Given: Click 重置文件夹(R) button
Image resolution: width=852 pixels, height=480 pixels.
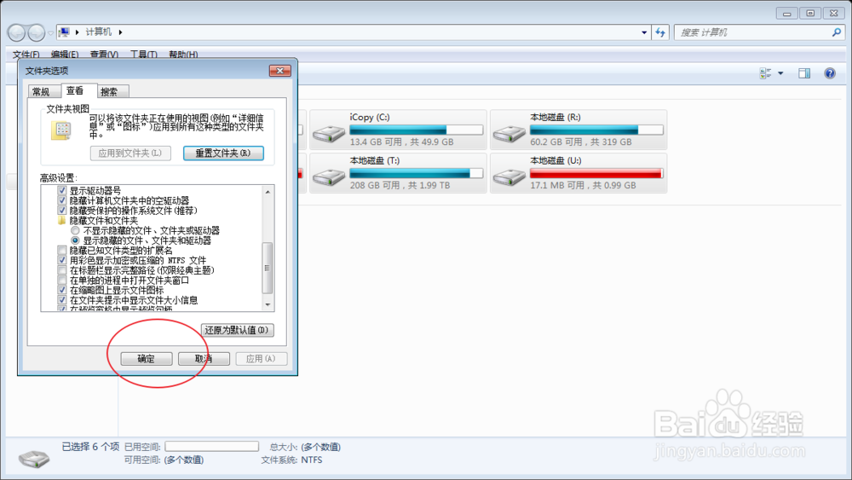Looking at the screenshot, I should (223, 153).
